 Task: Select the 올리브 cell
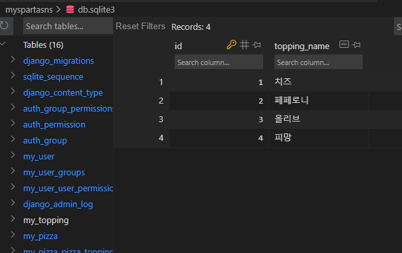point(318,119)
